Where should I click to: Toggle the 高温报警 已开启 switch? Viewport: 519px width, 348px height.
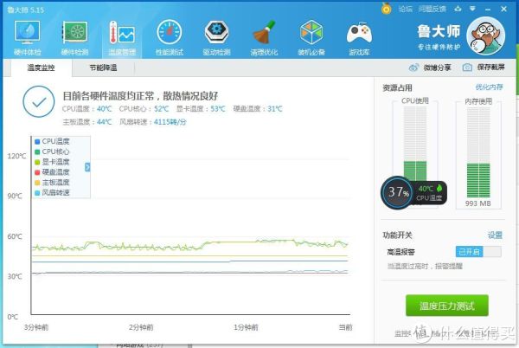click(x=478, y=252)
